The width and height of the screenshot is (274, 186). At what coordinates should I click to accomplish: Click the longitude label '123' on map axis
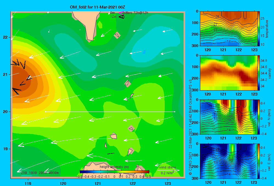click(168, 183)
